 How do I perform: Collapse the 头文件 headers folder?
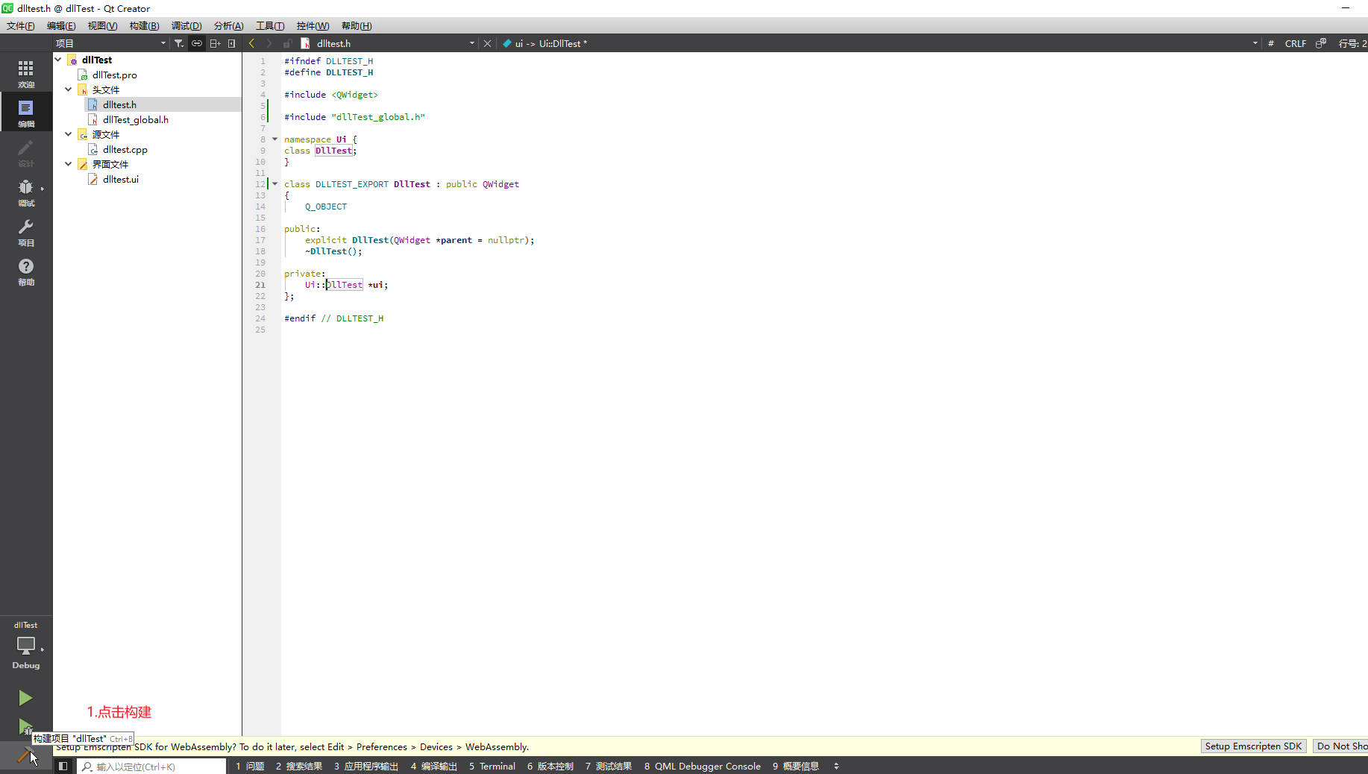69,89
